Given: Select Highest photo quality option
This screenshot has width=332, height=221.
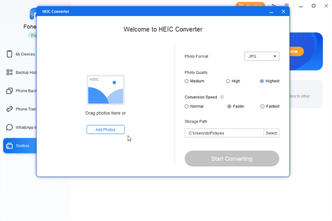Looking at the screenshot, I should pos(262,81).
